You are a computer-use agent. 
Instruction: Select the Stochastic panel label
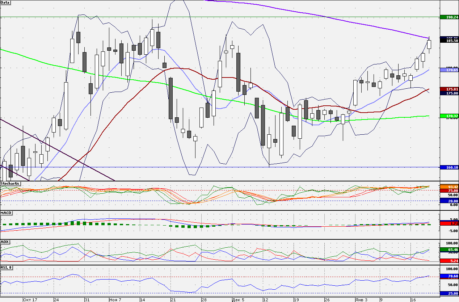[x=10, y=184]
